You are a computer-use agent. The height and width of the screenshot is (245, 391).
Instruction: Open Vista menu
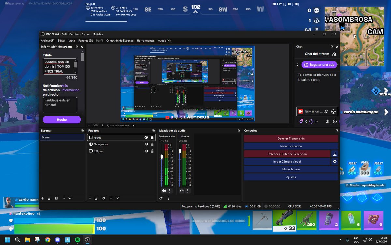pos(72,41)
